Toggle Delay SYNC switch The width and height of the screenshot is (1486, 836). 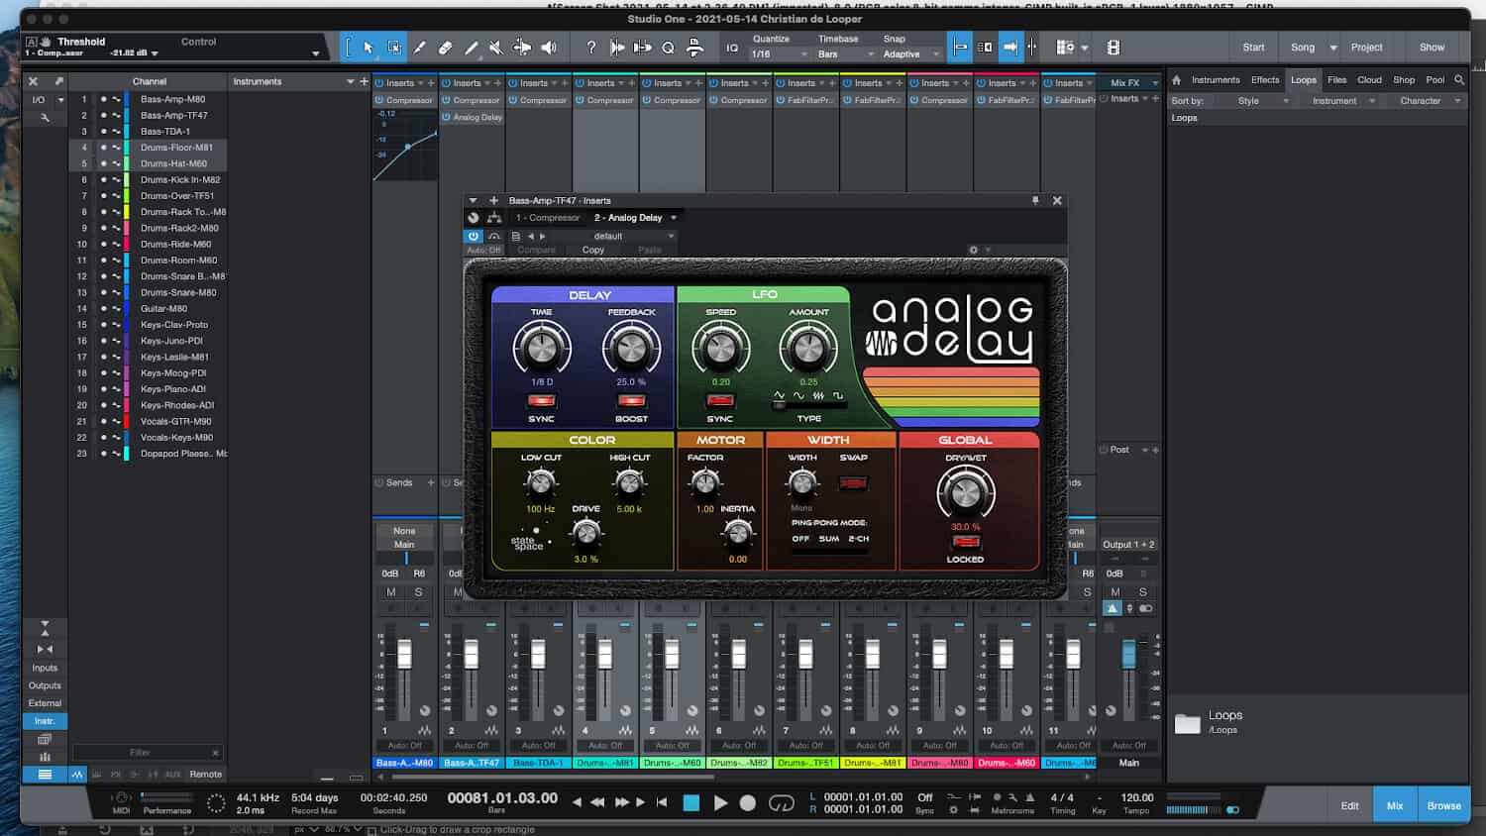point(541,401)
